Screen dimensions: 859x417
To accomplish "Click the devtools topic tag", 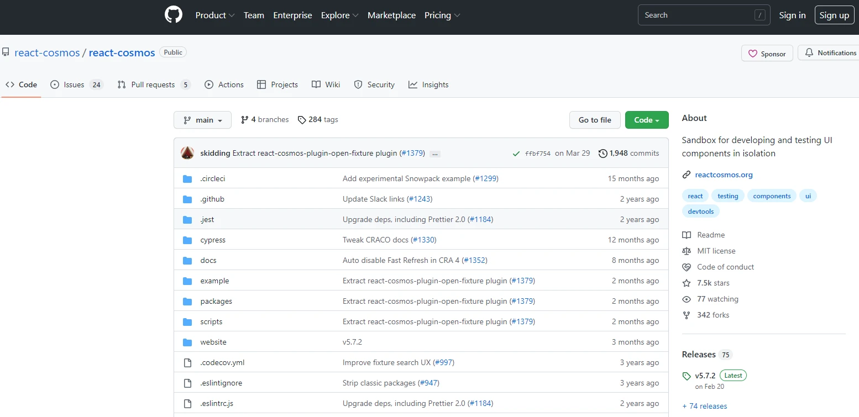I will (701, 212).
